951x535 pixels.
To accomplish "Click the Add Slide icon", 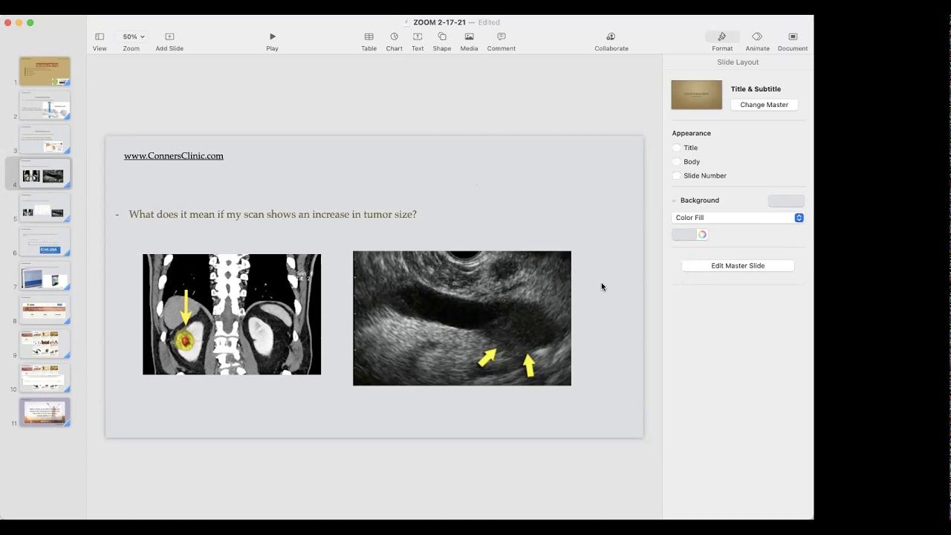I will 169,36.
